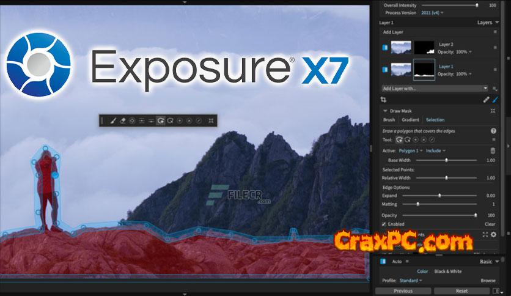Viewport: 511px width, 296px height.
Task: Switch to the Brush tab
Action: point(389,120)
